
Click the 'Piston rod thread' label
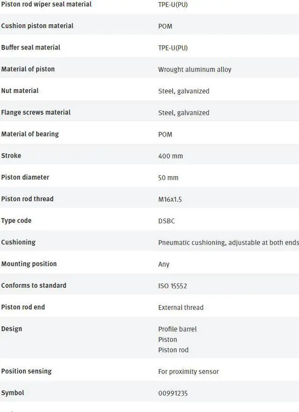click(x=27, y=199)
